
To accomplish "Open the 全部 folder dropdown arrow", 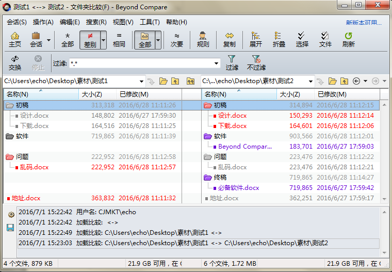I will (158, 40).
